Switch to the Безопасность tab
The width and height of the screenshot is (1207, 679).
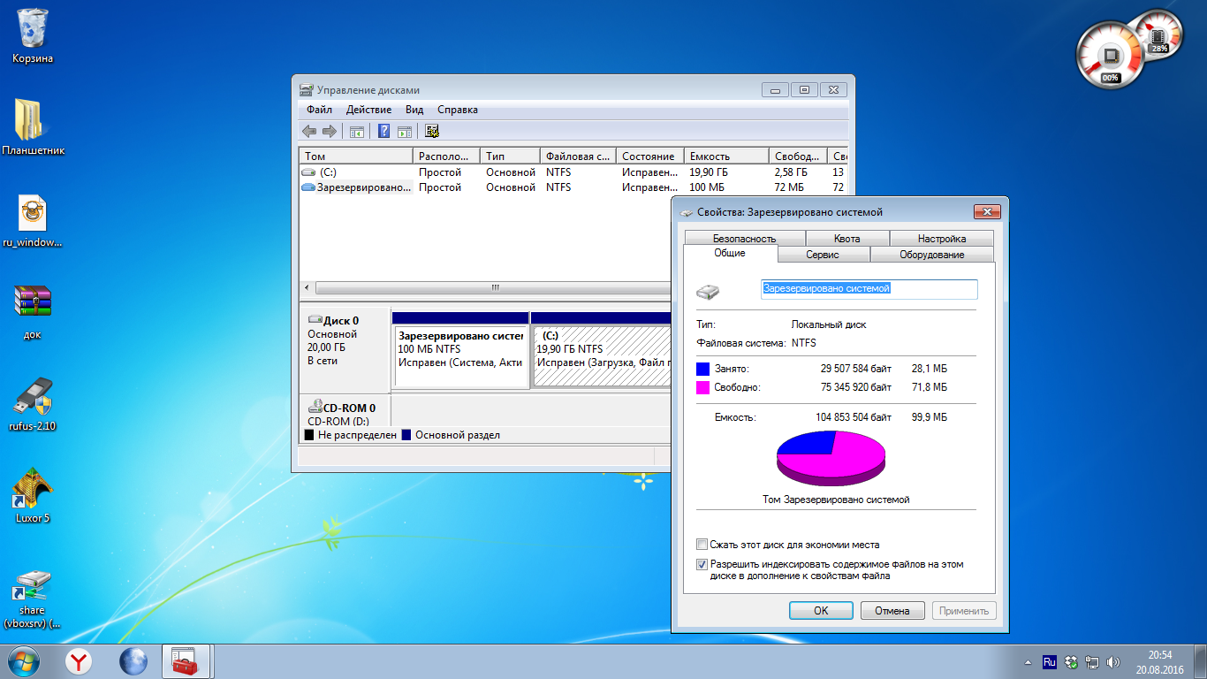(x=744, y=239)
